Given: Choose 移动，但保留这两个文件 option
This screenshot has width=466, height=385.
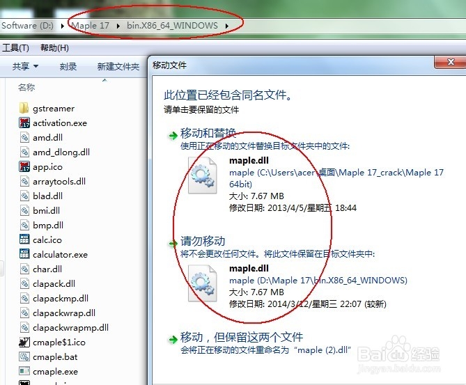Looking at the screenshot, I should 242,337.
